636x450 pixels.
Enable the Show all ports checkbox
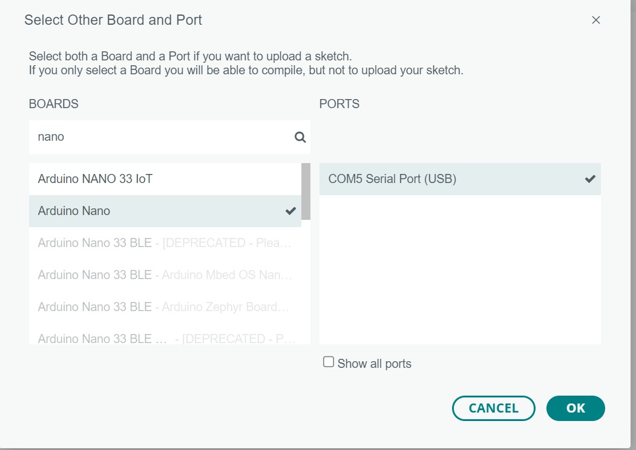329,362
